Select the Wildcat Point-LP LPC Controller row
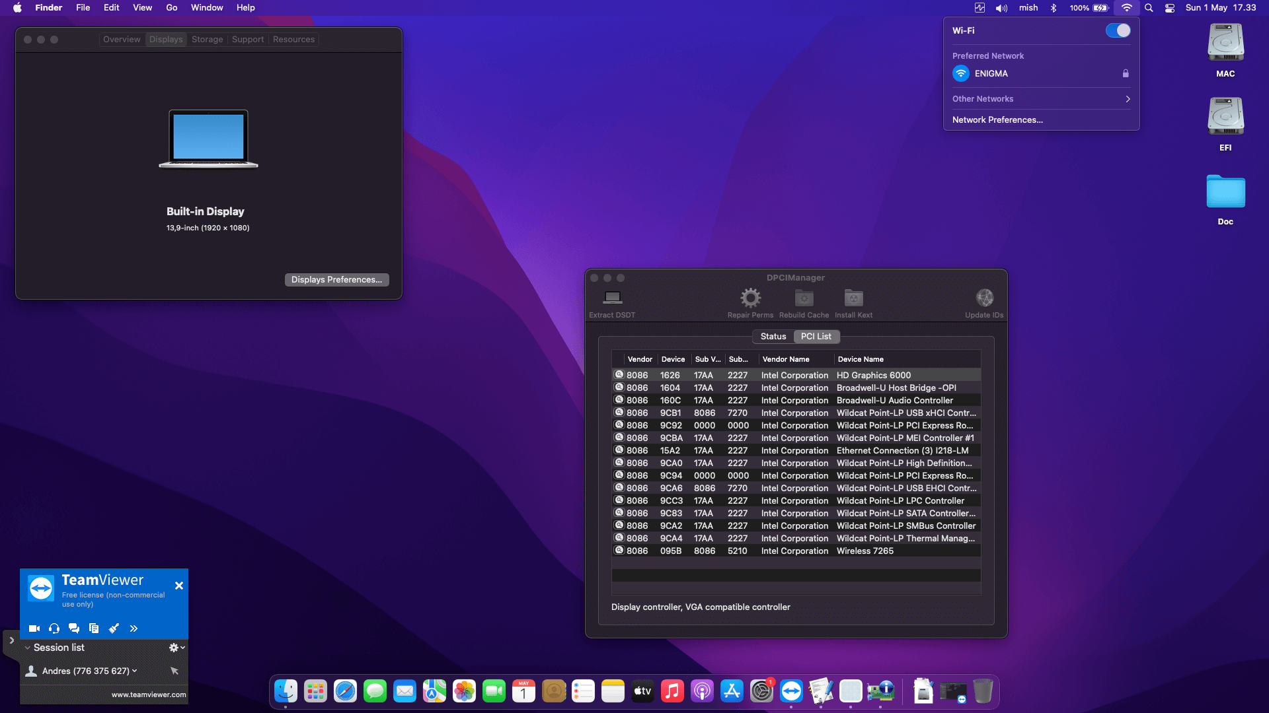The image size is (1269, 713). [796, 500]
